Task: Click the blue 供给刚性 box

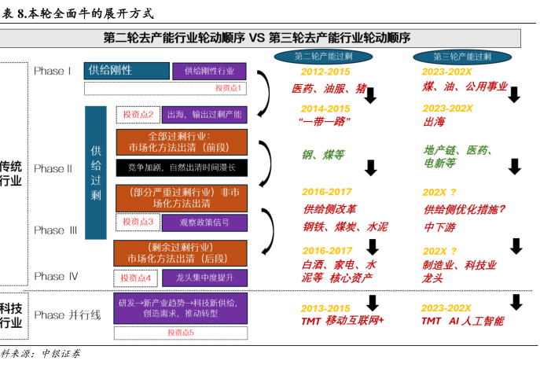Action: coord(126,71)
